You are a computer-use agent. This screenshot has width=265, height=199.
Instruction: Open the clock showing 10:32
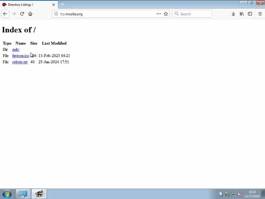click(252, 194)
